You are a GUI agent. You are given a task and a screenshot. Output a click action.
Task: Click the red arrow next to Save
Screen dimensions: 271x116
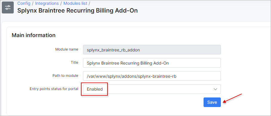[232, 98]
